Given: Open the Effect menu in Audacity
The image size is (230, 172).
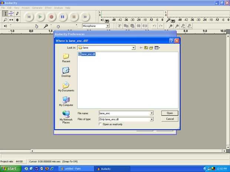Looking at the screenshot, I should coord(48,8).
